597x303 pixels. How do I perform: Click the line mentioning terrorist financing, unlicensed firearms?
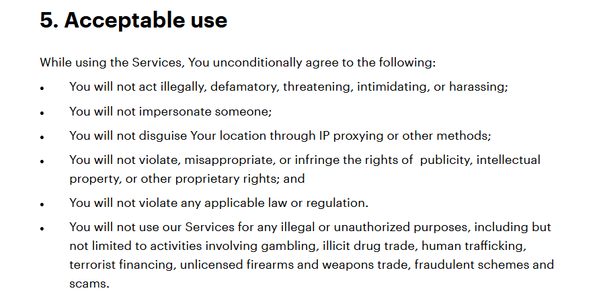pyautogui.click(x=311, y=265)
